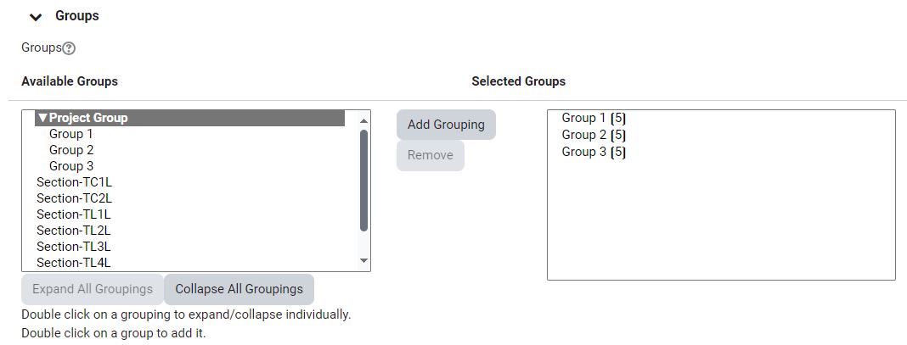Select Section-TC2L in the available list
Viewport: 907px width, 345px height.
click(x=74, y=198)
